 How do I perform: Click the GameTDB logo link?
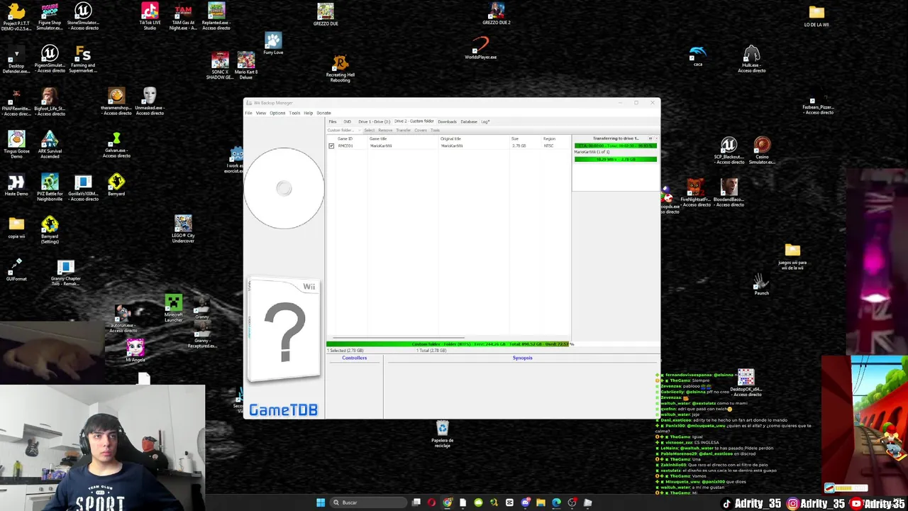tap(283, 410)
